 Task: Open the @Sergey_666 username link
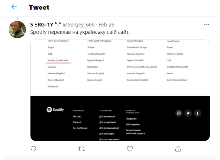[79, 25]
